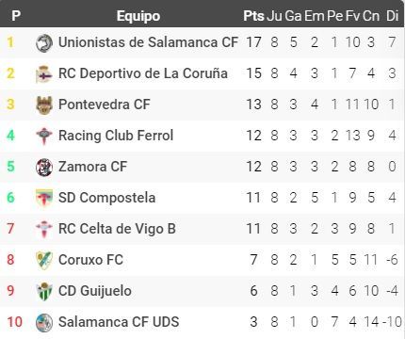Sort table by the Pts column header

[253, 16]
